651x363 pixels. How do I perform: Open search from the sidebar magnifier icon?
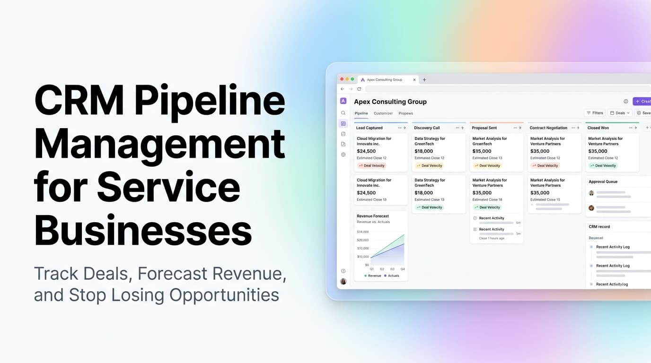pos(343,113)
